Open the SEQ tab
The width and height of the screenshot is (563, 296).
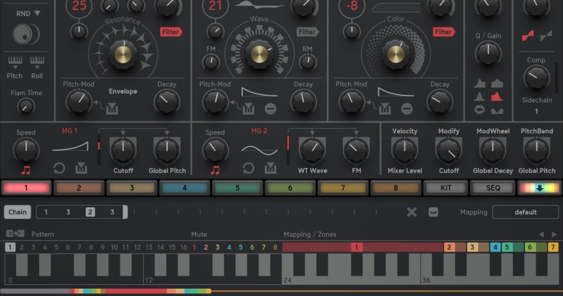492,188
